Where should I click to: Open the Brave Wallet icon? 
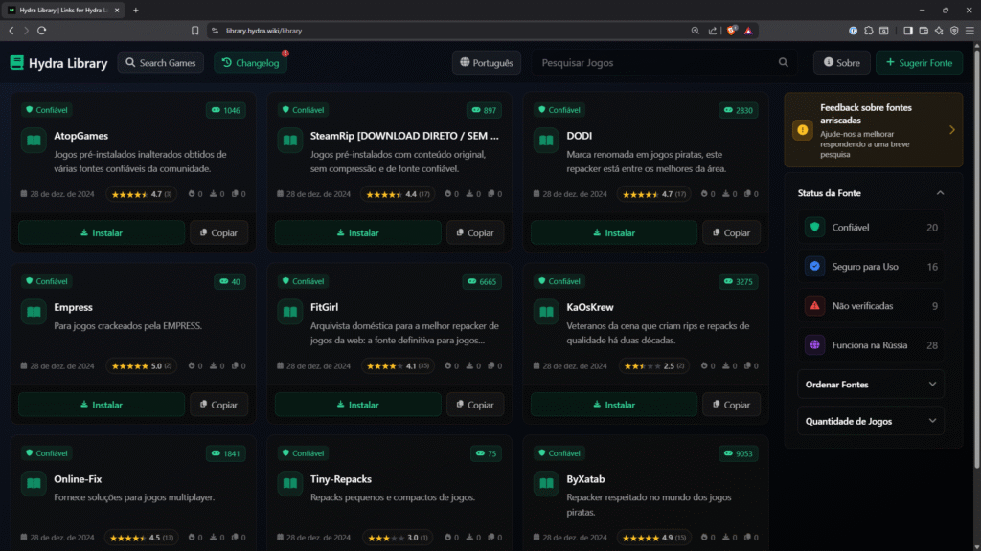(x=924, y=31)
